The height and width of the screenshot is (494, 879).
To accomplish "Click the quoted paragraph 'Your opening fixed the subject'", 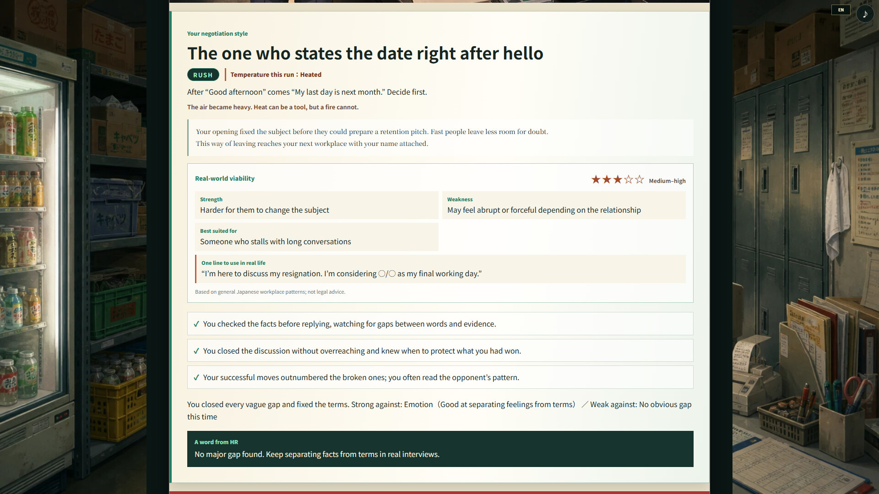I will tap(440, 138).
